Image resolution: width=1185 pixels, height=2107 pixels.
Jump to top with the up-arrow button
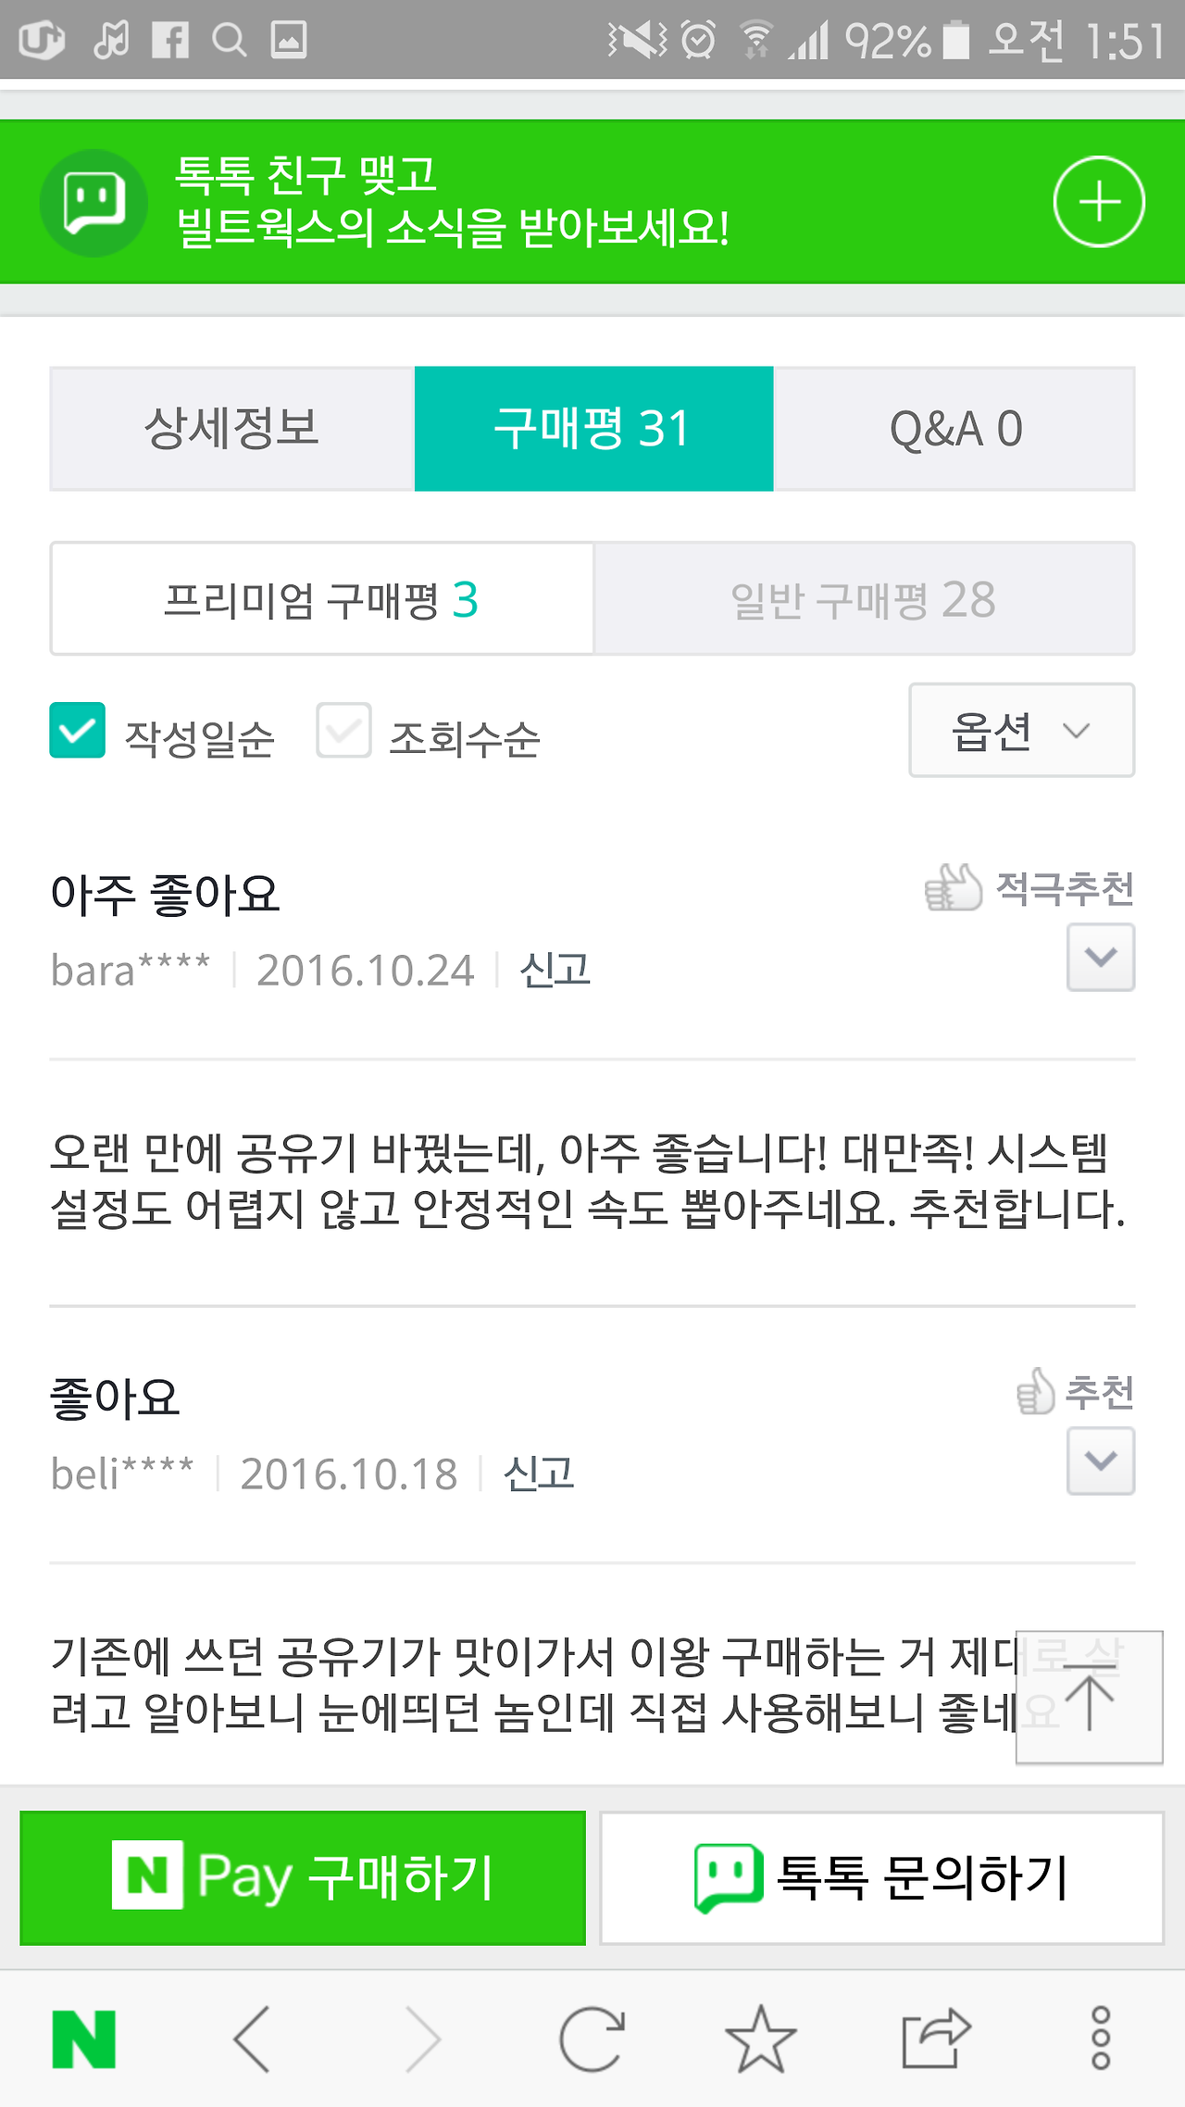click(x=1090, y=1698)
